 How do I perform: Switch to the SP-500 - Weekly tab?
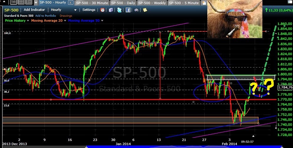coord(152,3)
